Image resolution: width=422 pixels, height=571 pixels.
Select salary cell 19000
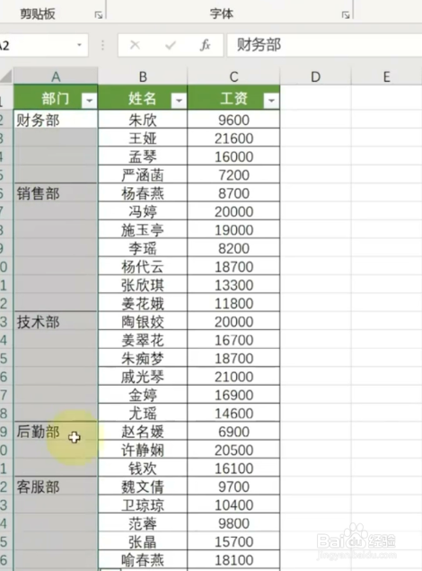233,229
